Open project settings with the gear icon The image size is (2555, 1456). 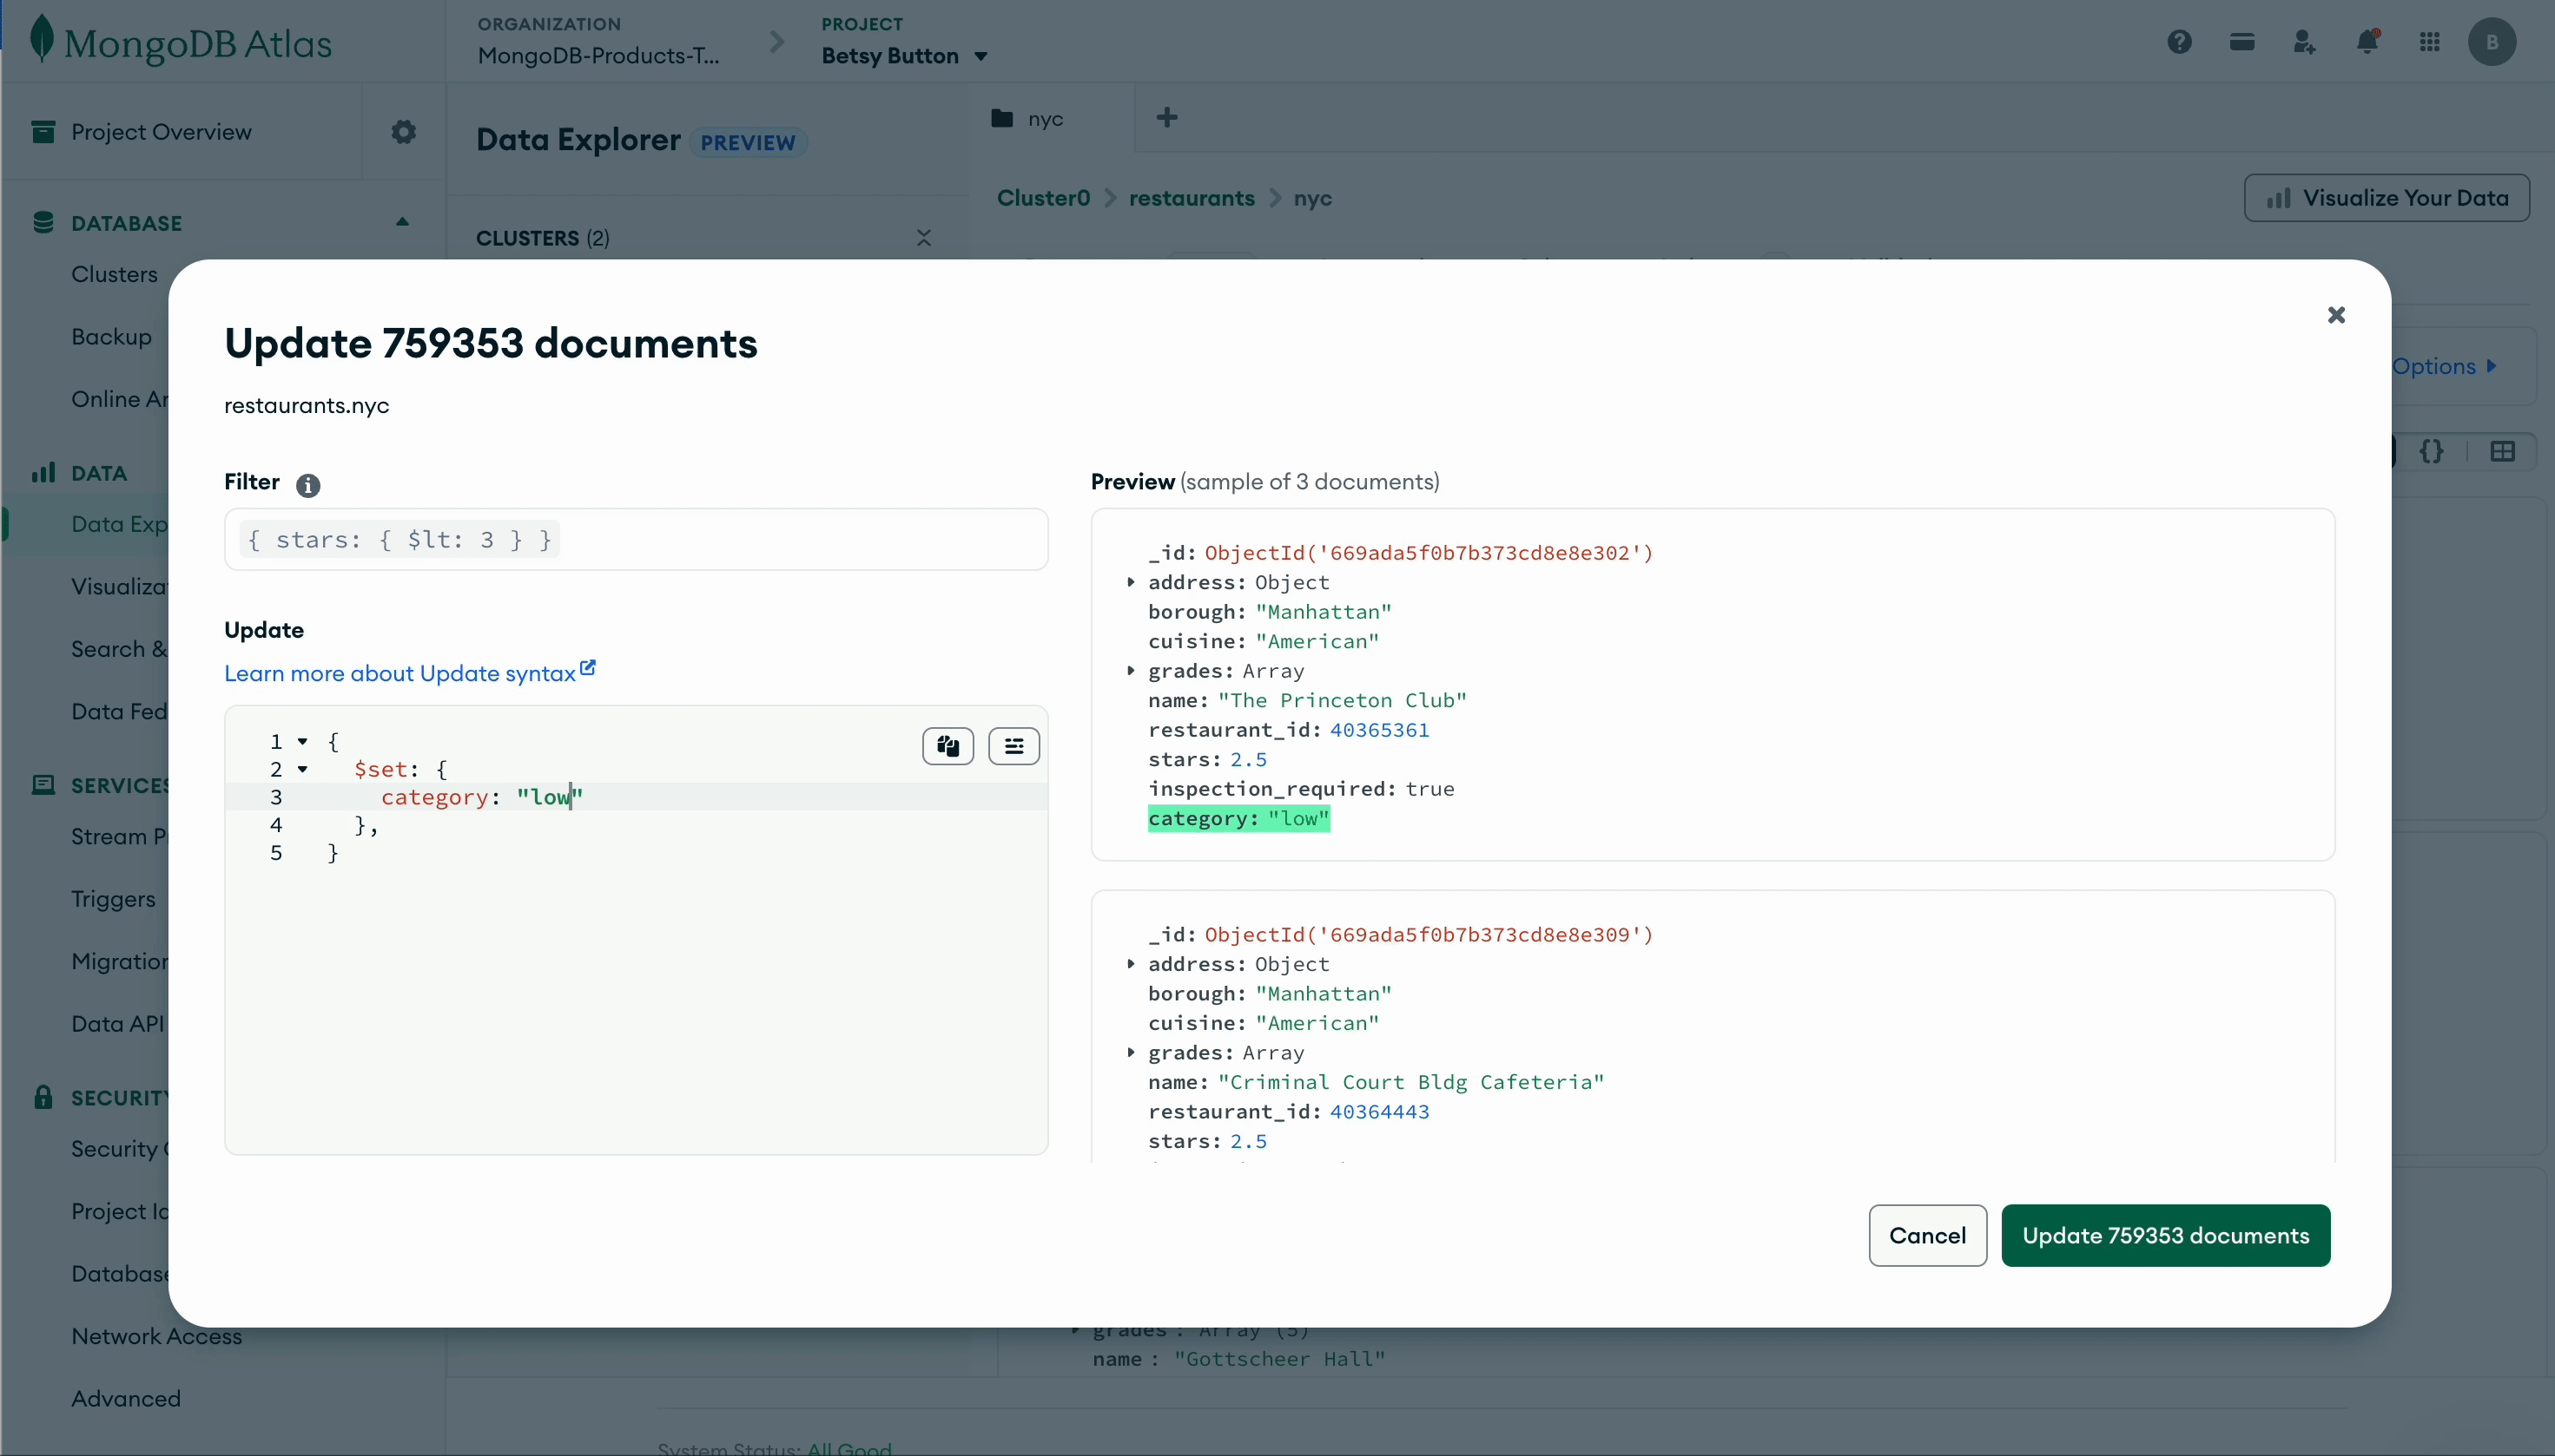(x=402, y=132)
